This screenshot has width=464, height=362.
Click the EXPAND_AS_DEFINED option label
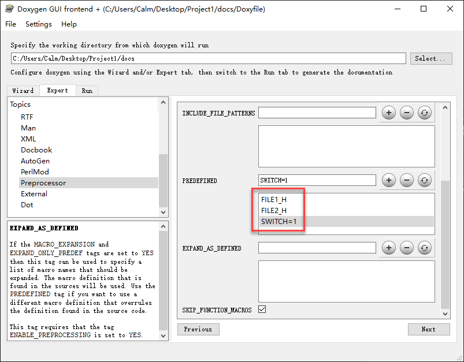pyautogui.click(x=212, y=248)
